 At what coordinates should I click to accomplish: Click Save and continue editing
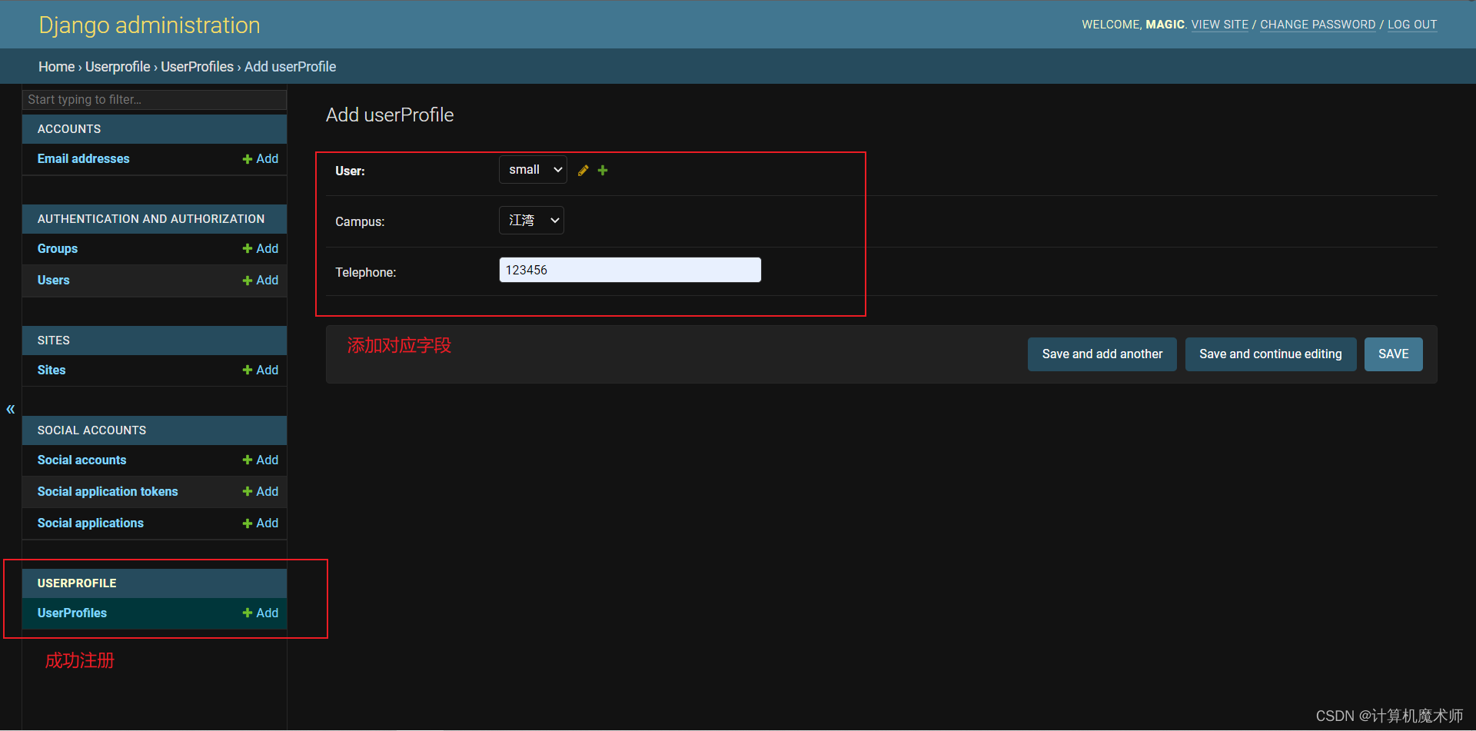(x=1270, y=354)
